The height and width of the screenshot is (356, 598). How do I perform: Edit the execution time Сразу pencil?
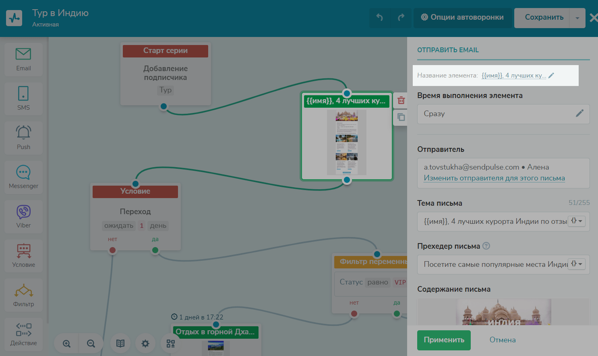[x=579, y=113]
